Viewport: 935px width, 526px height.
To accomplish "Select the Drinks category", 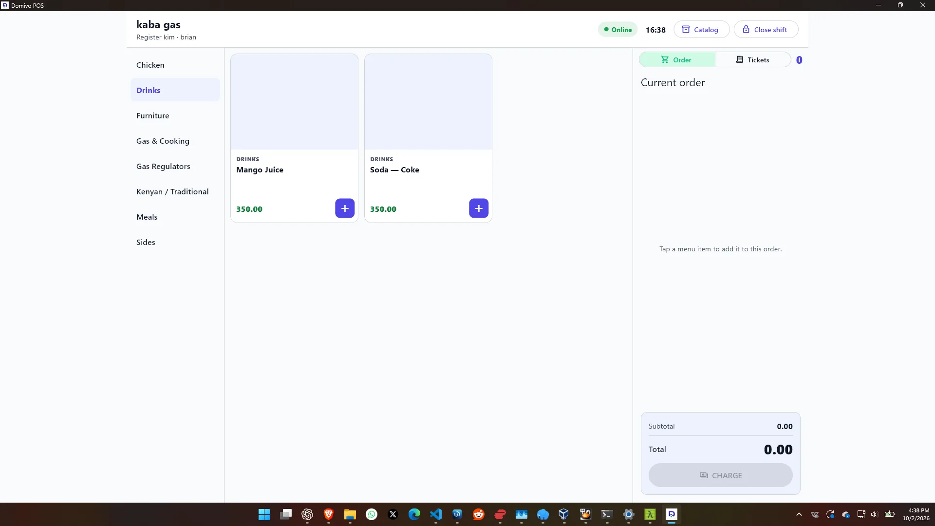I will tap(175, 90).
